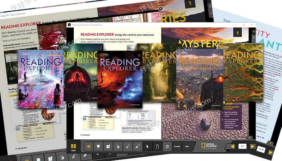This screenshot has height=161, width=282.
Task: Open the Credits screen
Action: tap(177, 147)
